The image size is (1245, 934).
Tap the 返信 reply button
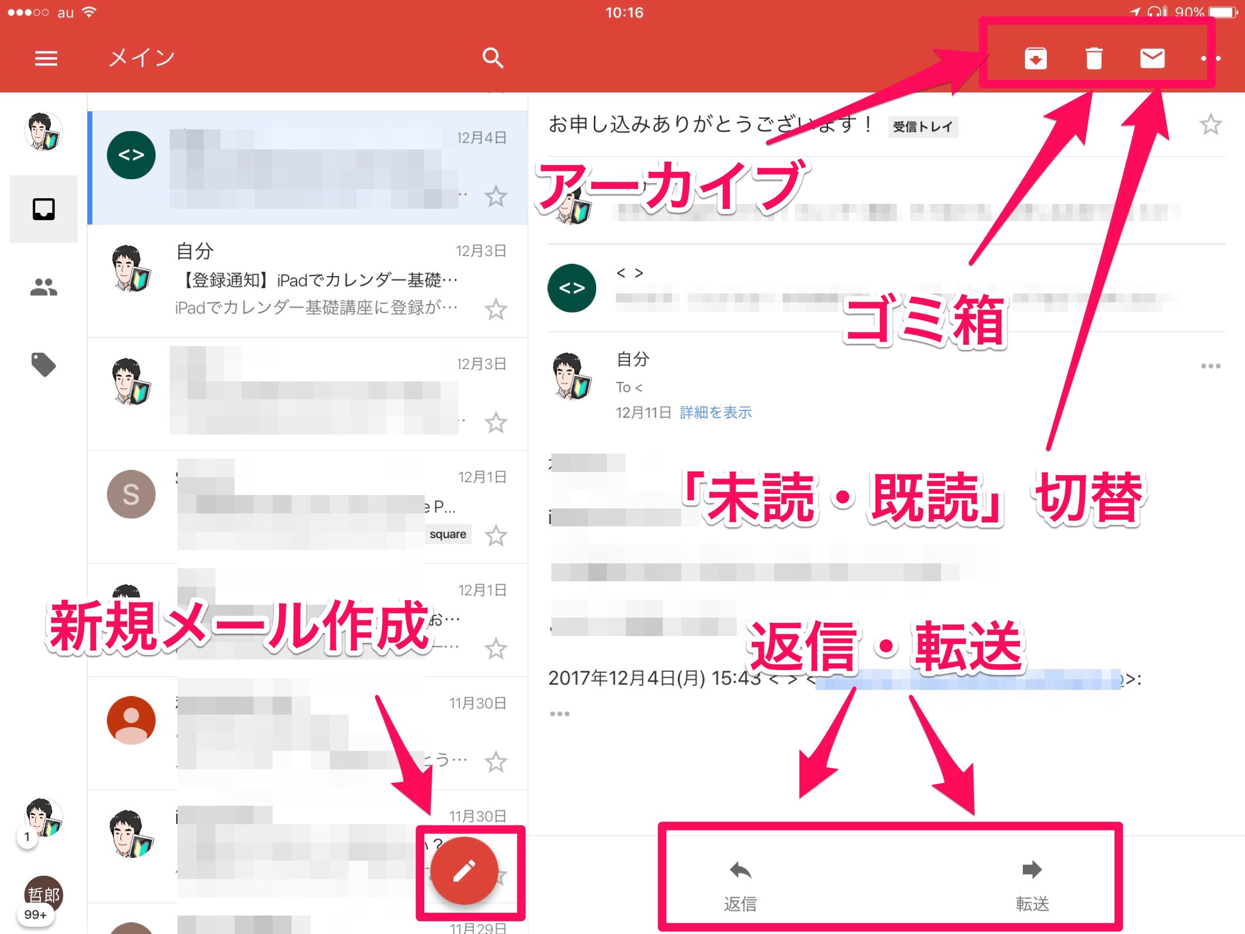coord(740,885)
